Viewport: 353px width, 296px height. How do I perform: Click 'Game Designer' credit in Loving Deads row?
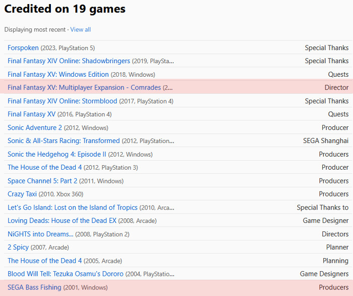pos(326,220)
